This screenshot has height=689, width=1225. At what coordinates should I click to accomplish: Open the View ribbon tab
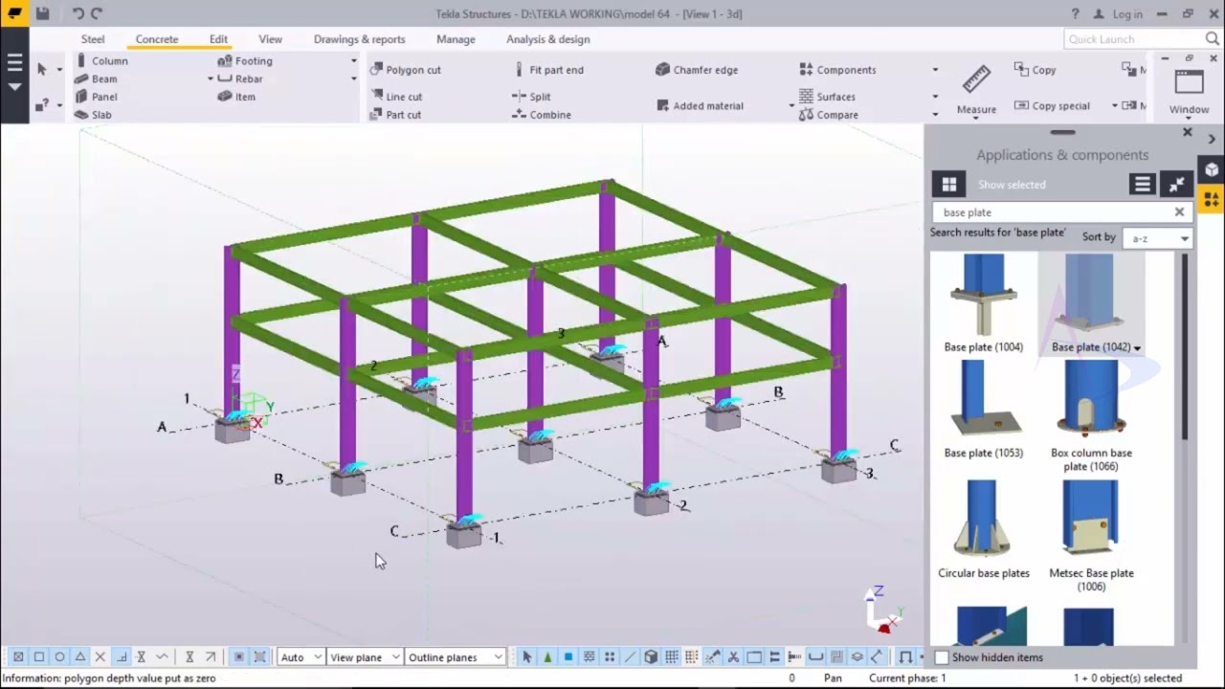click(270, 39)
